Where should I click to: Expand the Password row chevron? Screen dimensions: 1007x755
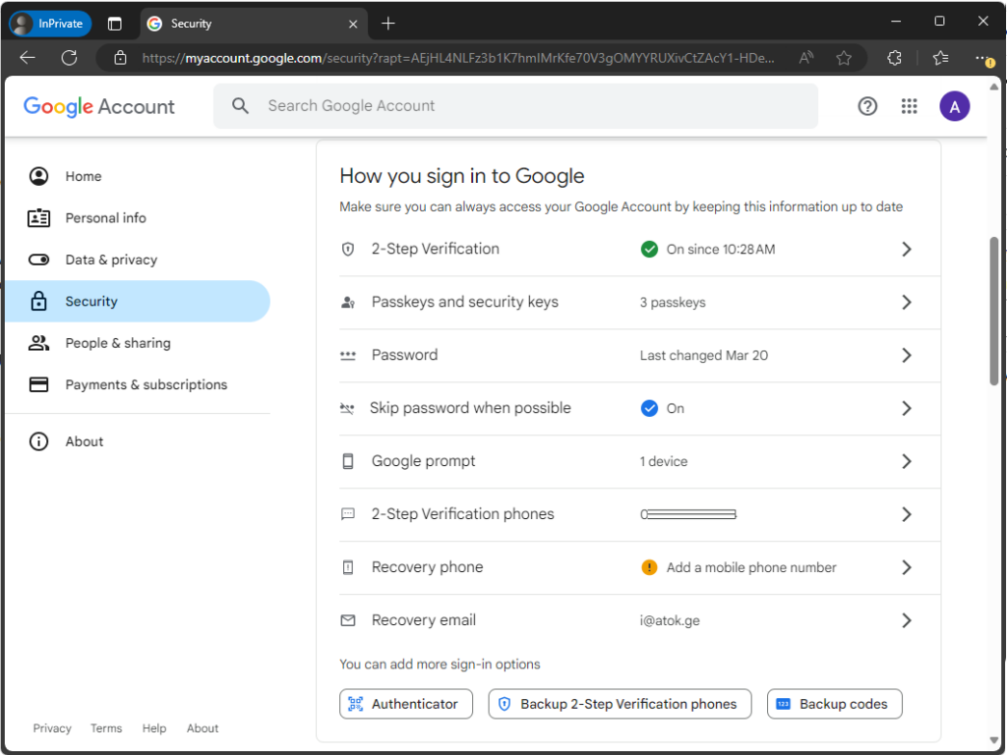click(x=907, y=356)
